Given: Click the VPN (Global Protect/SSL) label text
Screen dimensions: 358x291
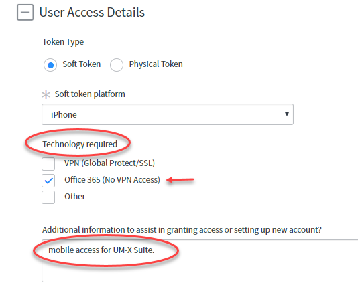Looking at the screenshot, I should (109, 163).
